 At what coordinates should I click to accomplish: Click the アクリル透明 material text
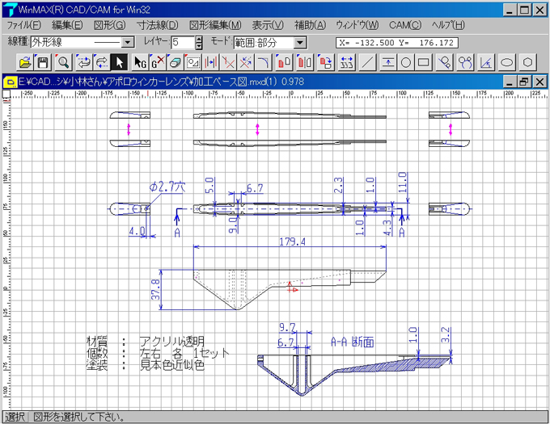click(171, 341)
